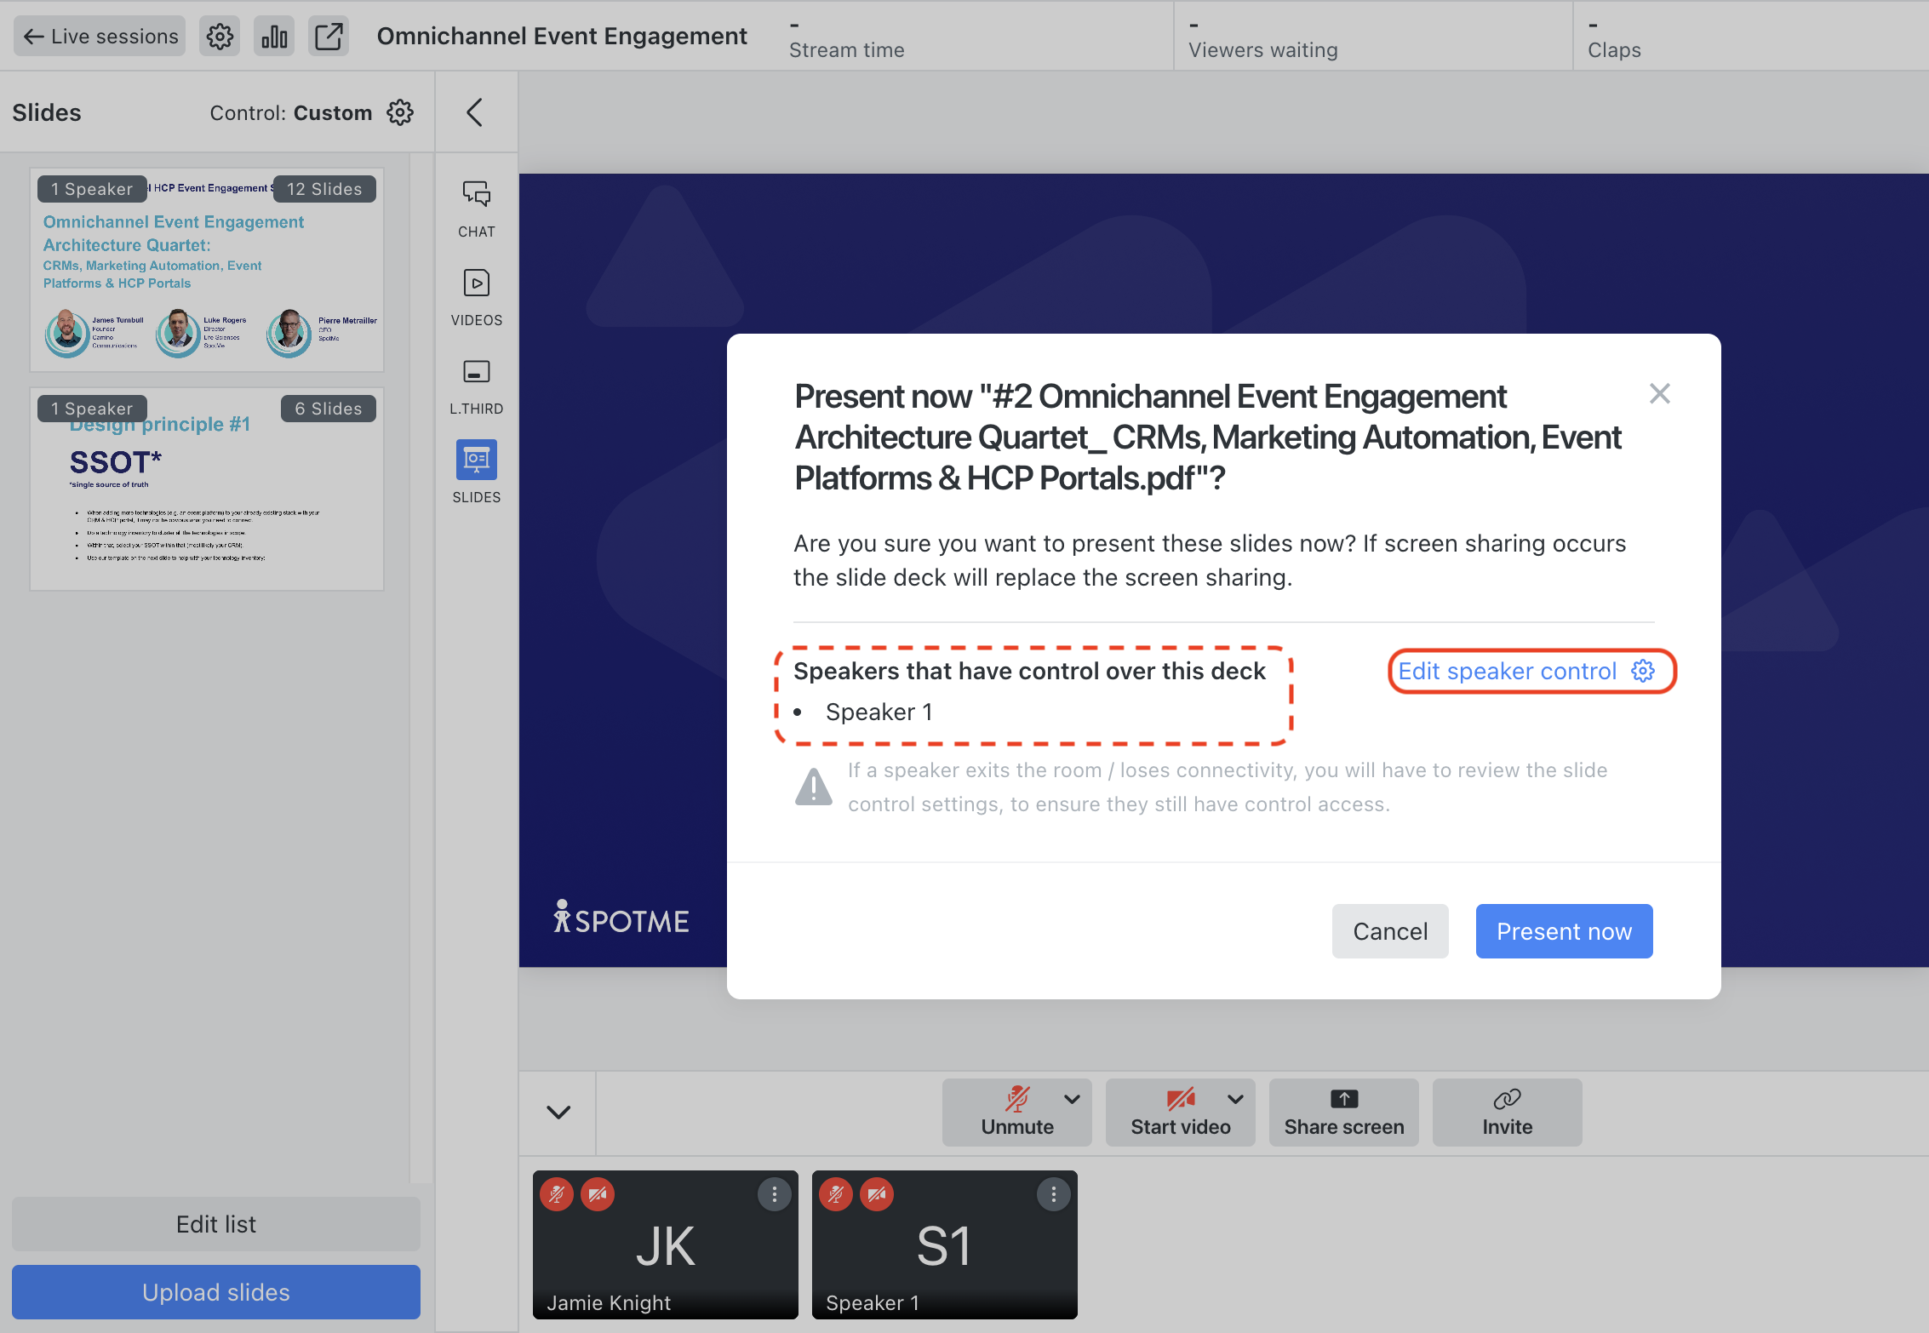This screenshot has width=1929, height=1333.
Task: Click Invite link button
Action: pos(1508,1113)
